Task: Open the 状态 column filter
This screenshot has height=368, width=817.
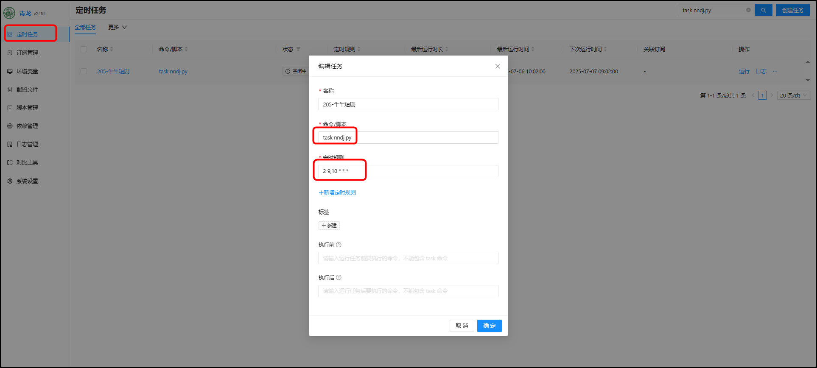Action: (298, 49)
